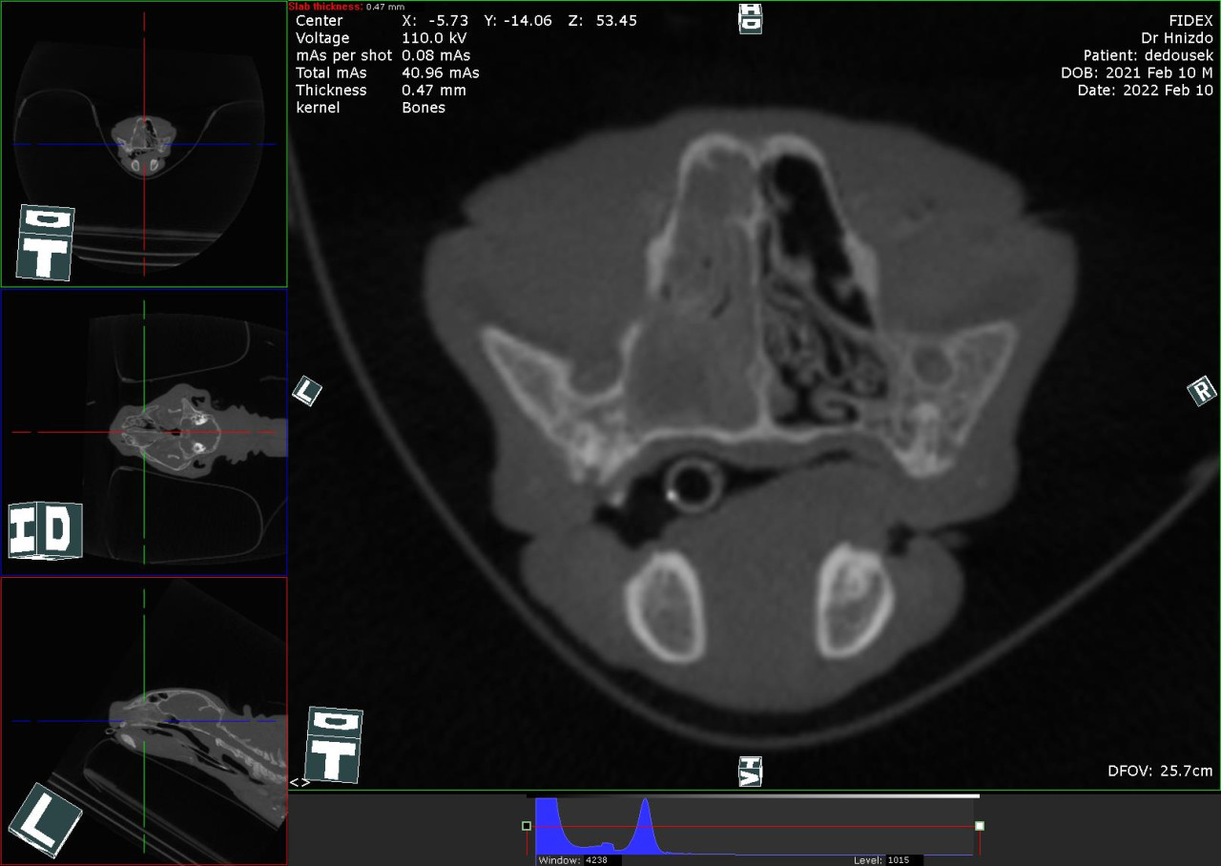Image resolution: width=1221 pixels, height=866 pixels.
Task: Click the VH marker at bottom of main view
Action: pyautogui.click(x=751, y=770)
